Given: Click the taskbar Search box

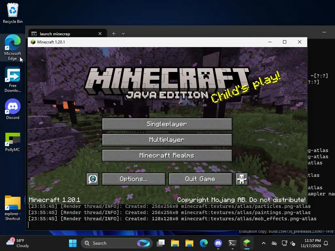Looking at the screenshot, I should 117,243.
